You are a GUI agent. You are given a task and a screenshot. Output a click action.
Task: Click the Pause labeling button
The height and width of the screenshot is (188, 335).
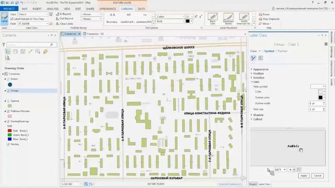point(264,14)
